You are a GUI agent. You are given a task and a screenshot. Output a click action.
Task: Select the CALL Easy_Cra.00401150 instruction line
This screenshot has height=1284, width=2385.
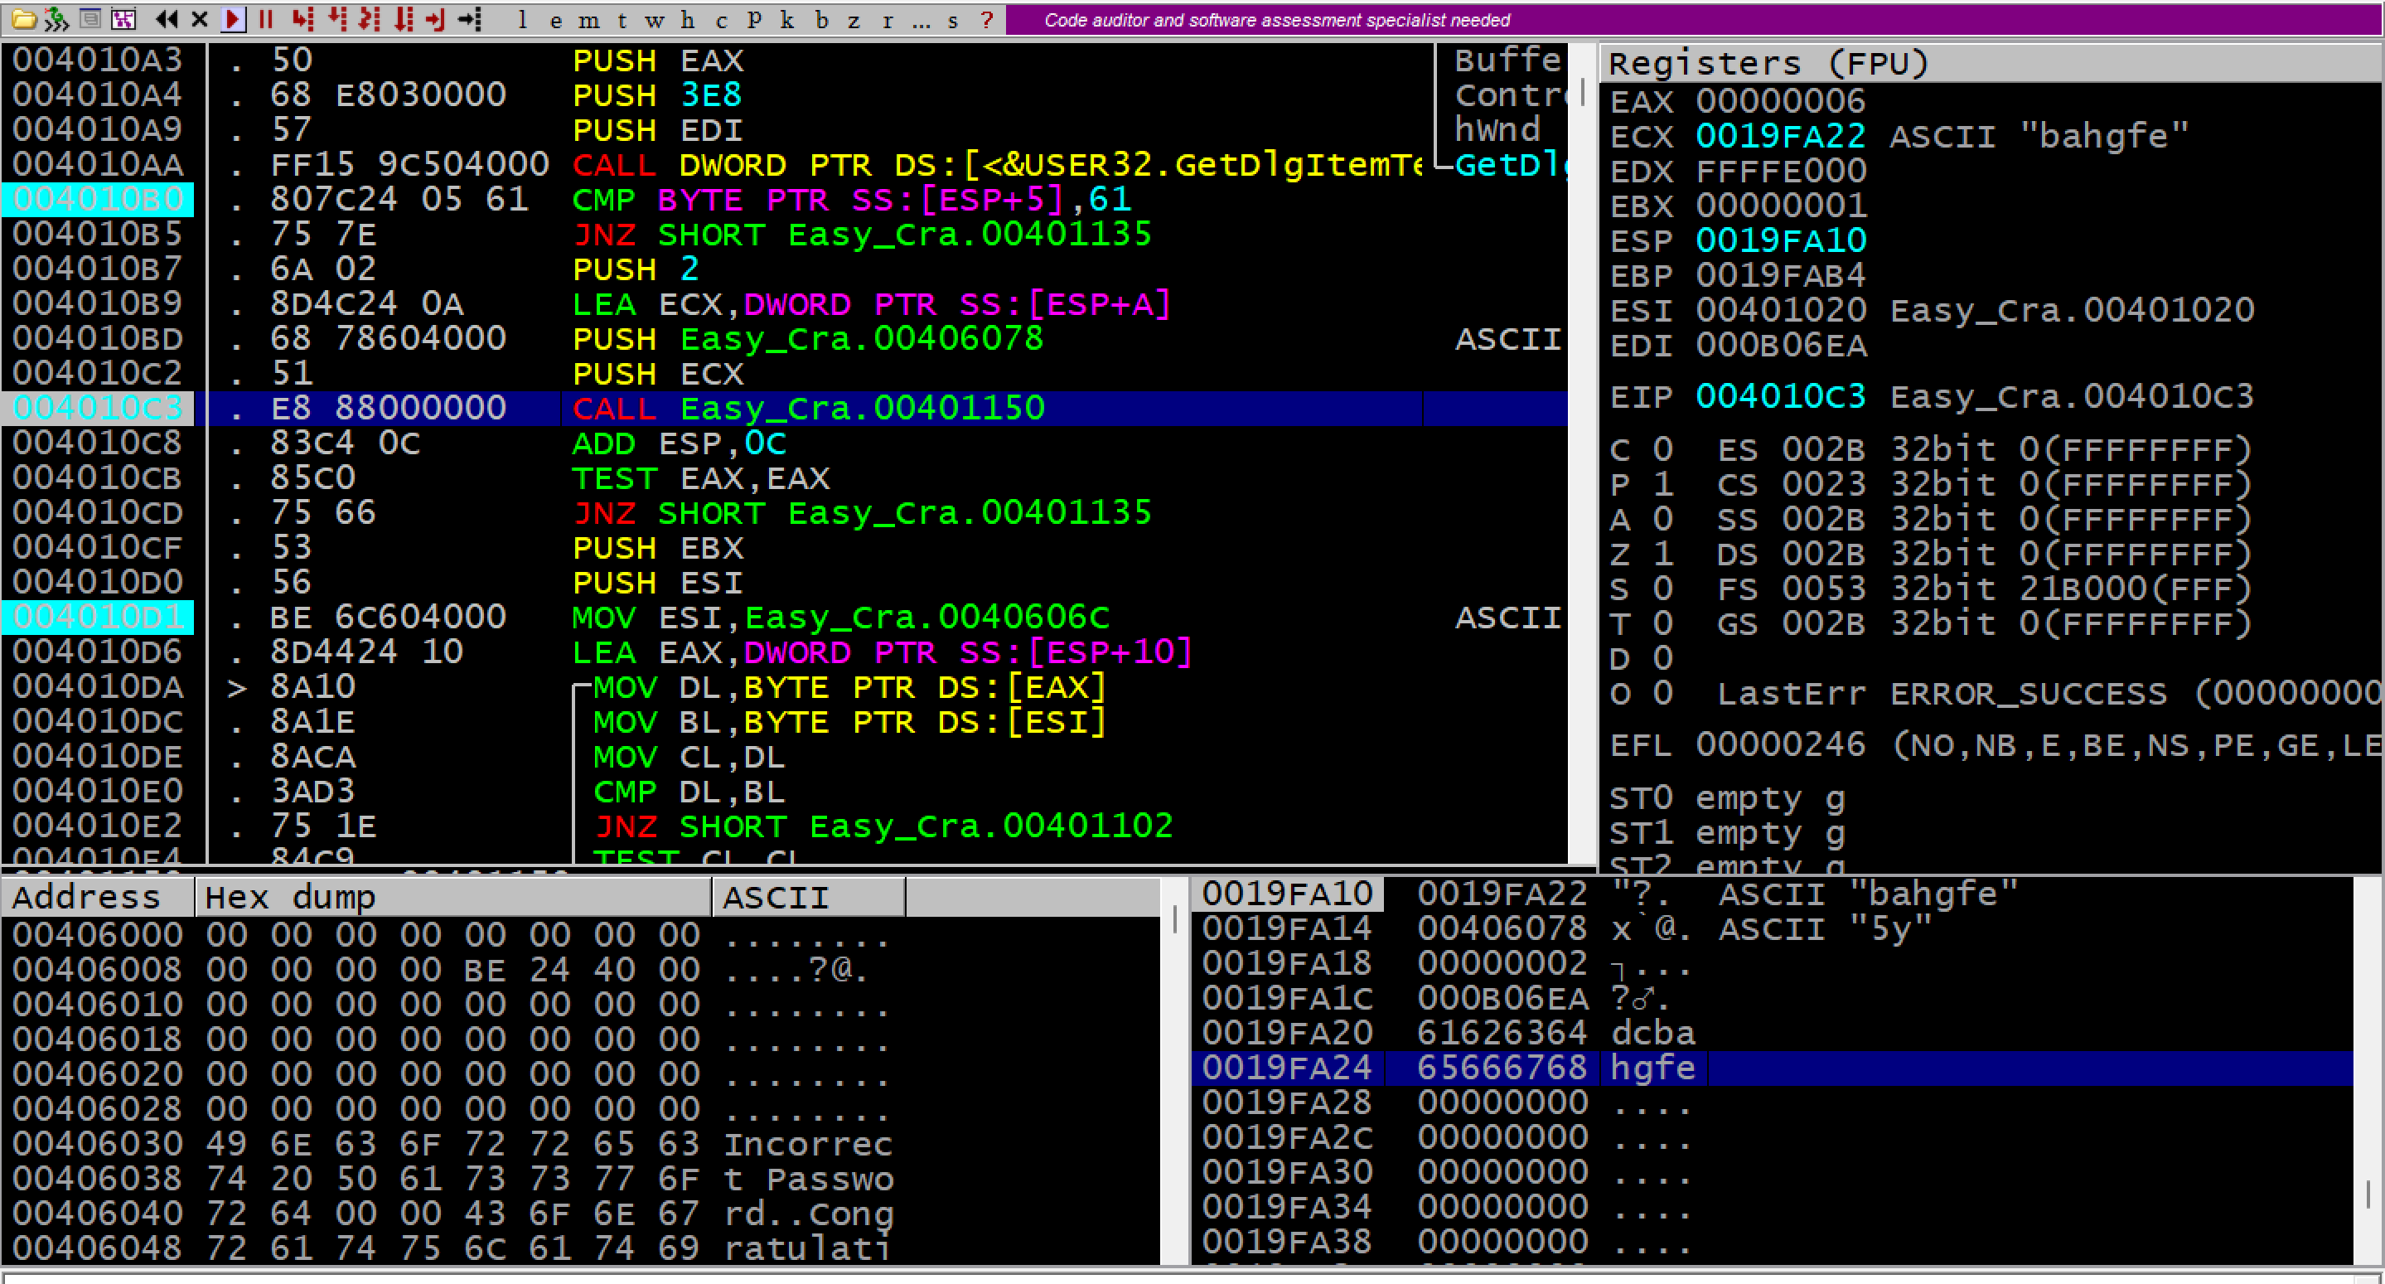[807, 409]
